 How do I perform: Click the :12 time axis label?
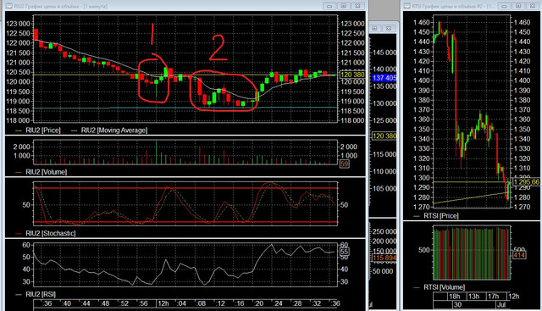point(220,303)
